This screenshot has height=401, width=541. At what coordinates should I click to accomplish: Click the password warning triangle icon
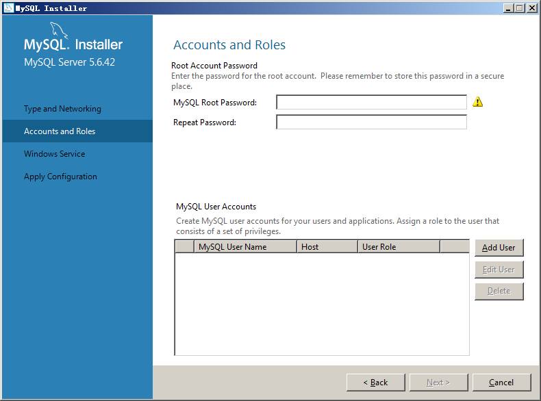pyautogui.click(x=477, y=102)
